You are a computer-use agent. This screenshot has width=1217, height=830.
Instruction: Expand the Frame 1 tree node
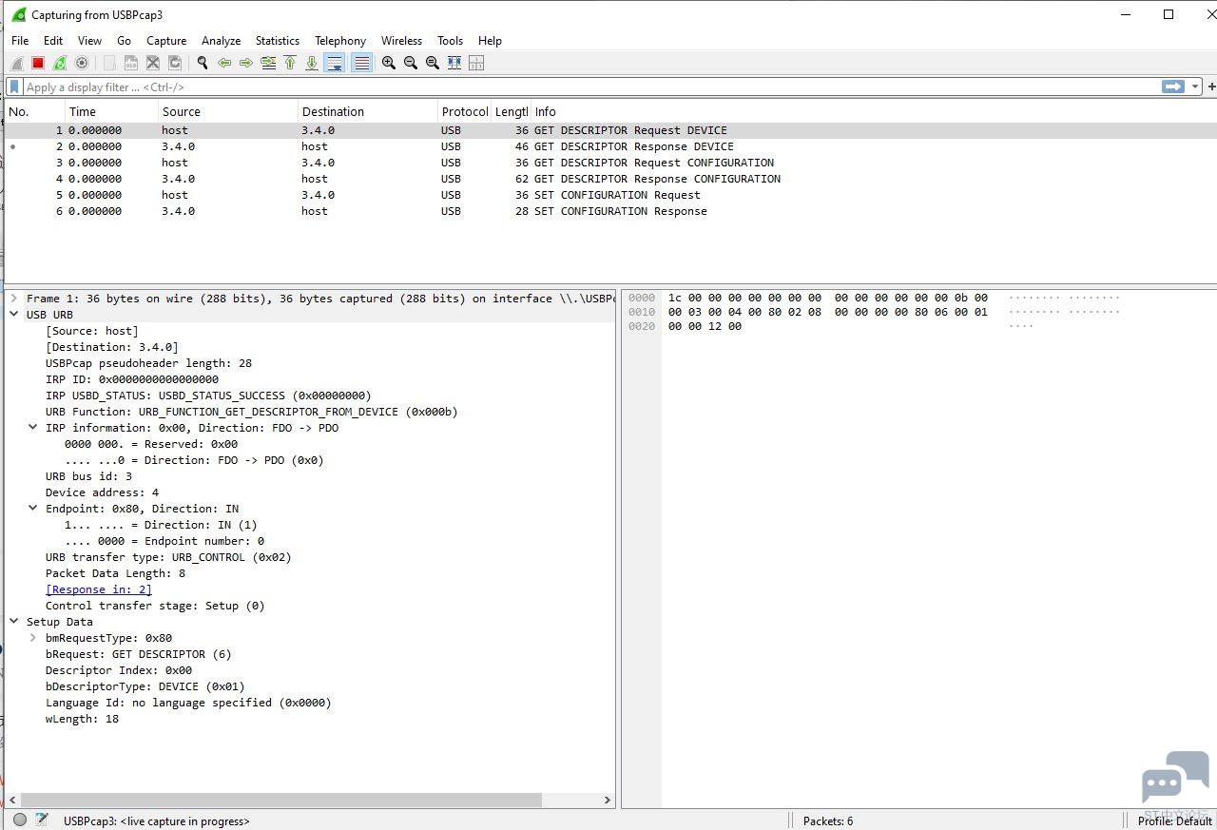point(14,299)
